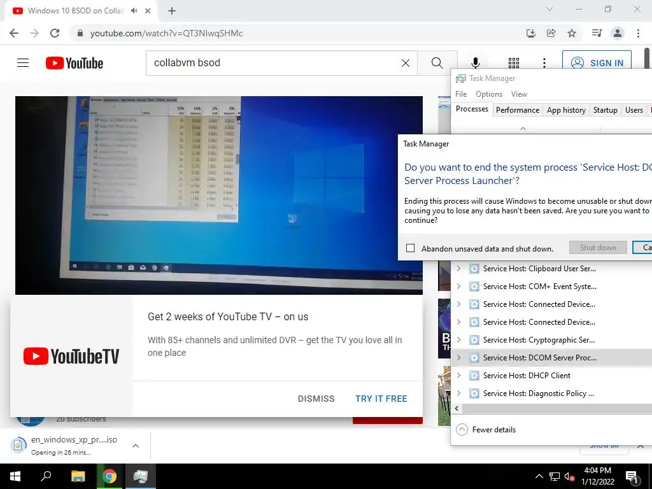Bookmark this tab with star icon

572,33
